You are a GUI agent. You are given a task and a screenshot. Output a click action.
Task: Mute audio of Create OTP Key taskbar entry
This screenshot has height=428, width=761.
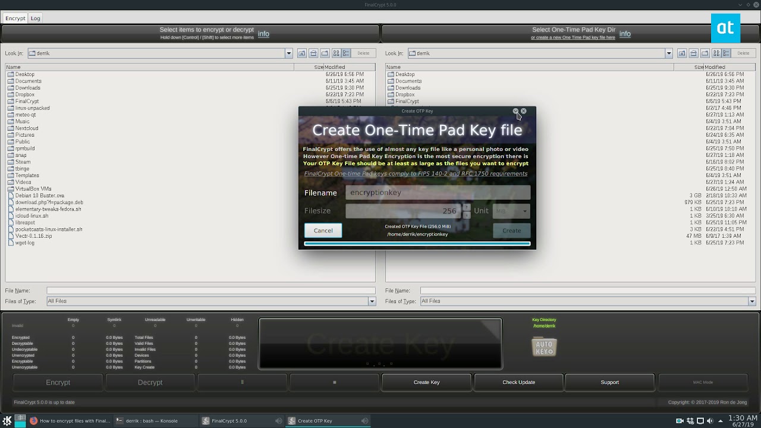click(x=364, y=421)
